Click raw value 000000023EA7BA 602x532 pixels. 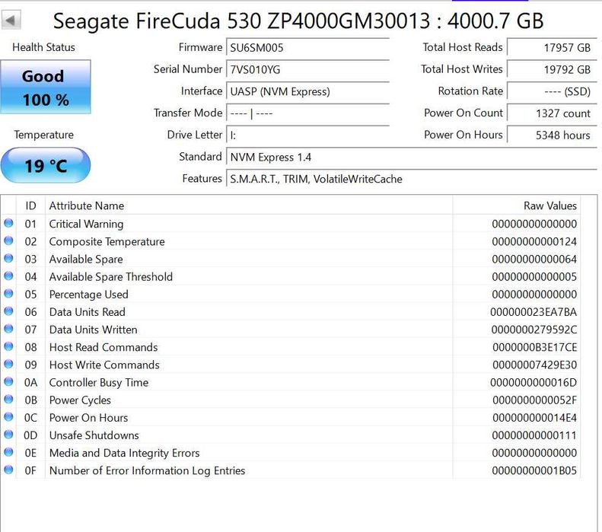coord(534,312)
